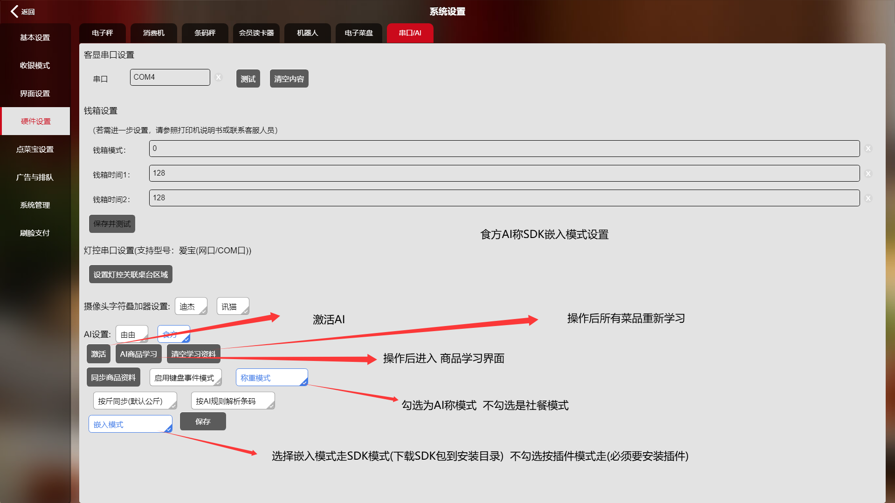Clear cash drawer time 1 field
Viewport: 895px width, 503px height.
(868, 173)
